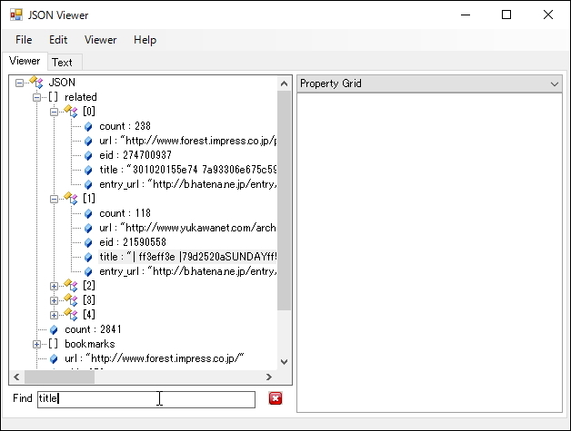Image resolution: width=571 pixels, height=431 pixels.
Task: Click the array brackets icon beside bookmarks
Action: pyautogui.click(x=53, y=344)
